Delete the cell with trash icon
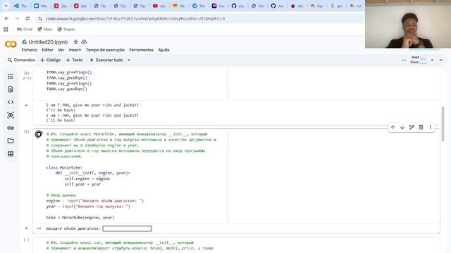 click(421, 127)
